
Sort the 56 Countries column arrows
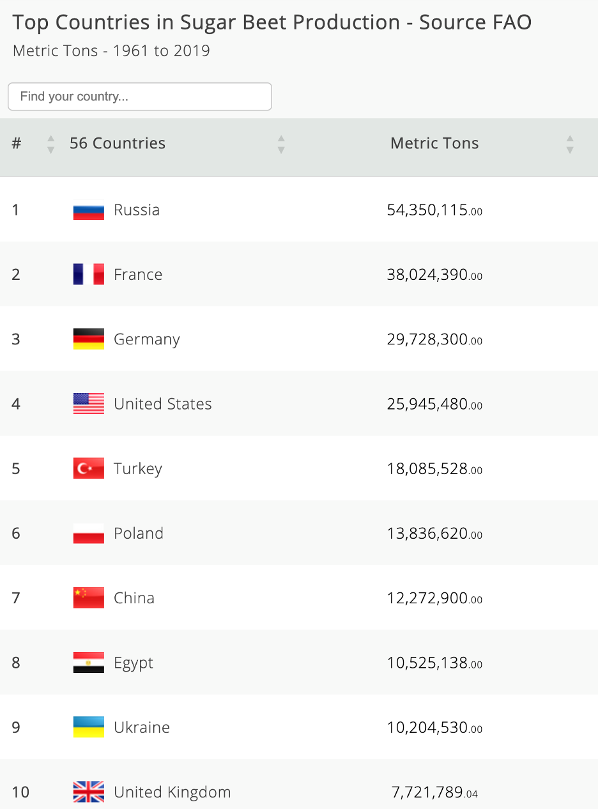point(281,144)
